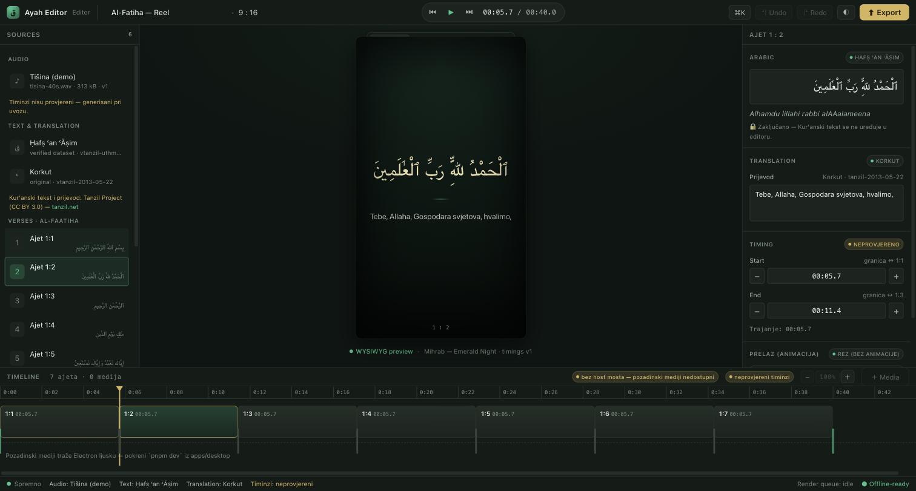916x491 pixels.
Task: Click the REZ (BEZ ANIMACIJE) transition badge
Action: click(866, 354)
